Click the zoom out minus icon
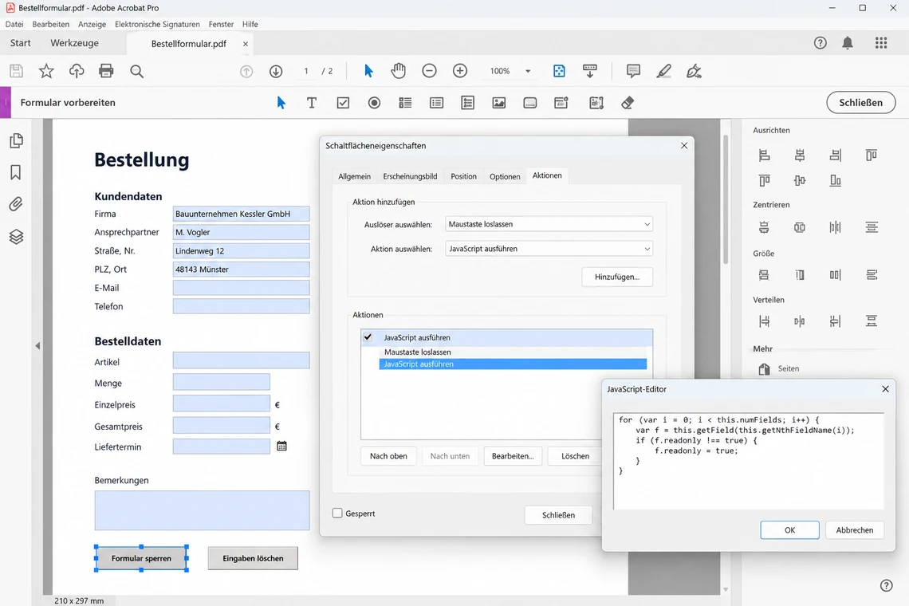This screenshot has height=606, width=909. click(429, 71)
